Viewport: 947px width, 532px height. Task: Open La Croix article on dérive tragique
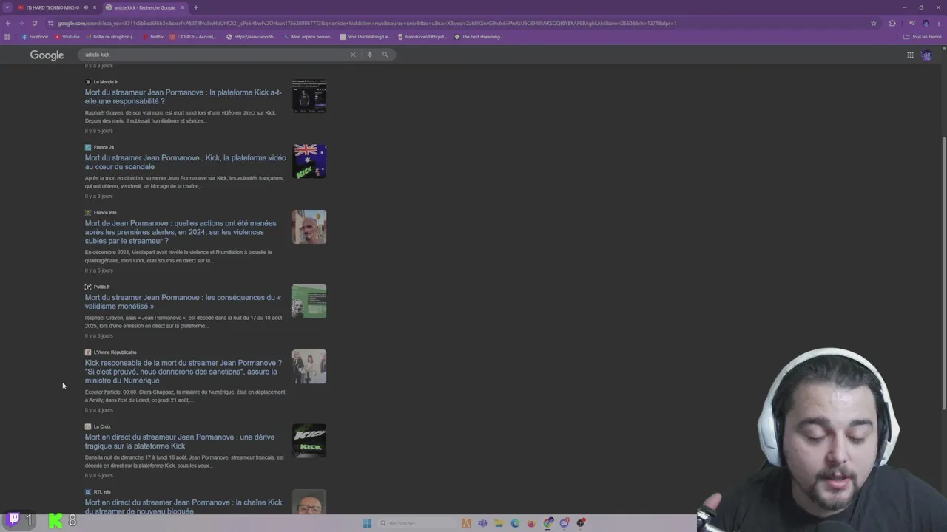(180, 441)
